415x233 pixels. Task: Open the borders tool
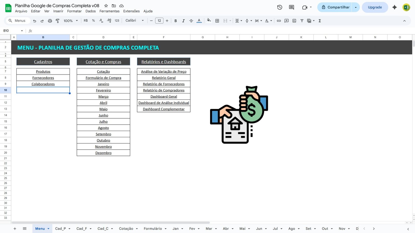217,21
